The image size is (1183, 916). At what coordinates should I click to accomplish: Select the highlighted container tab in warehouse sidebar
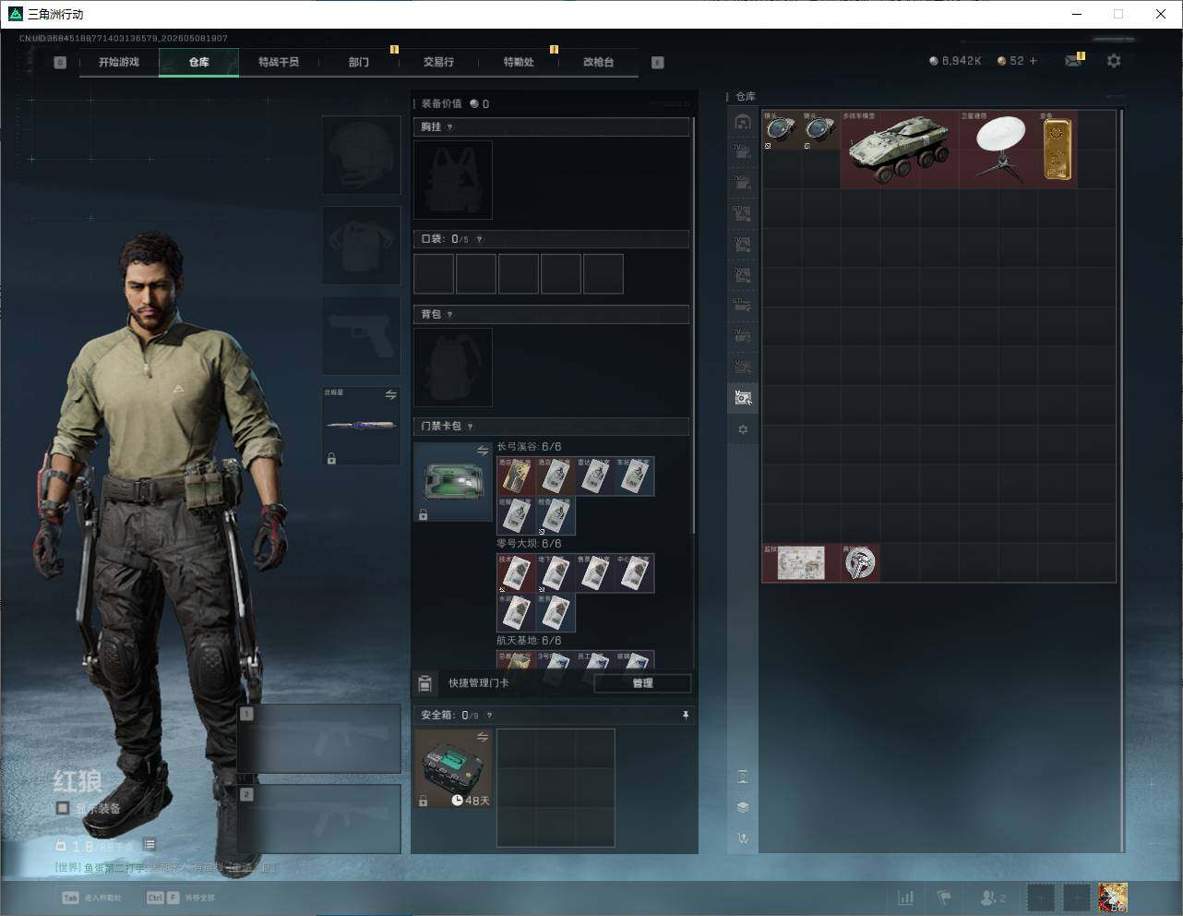[x=743, y=398]
